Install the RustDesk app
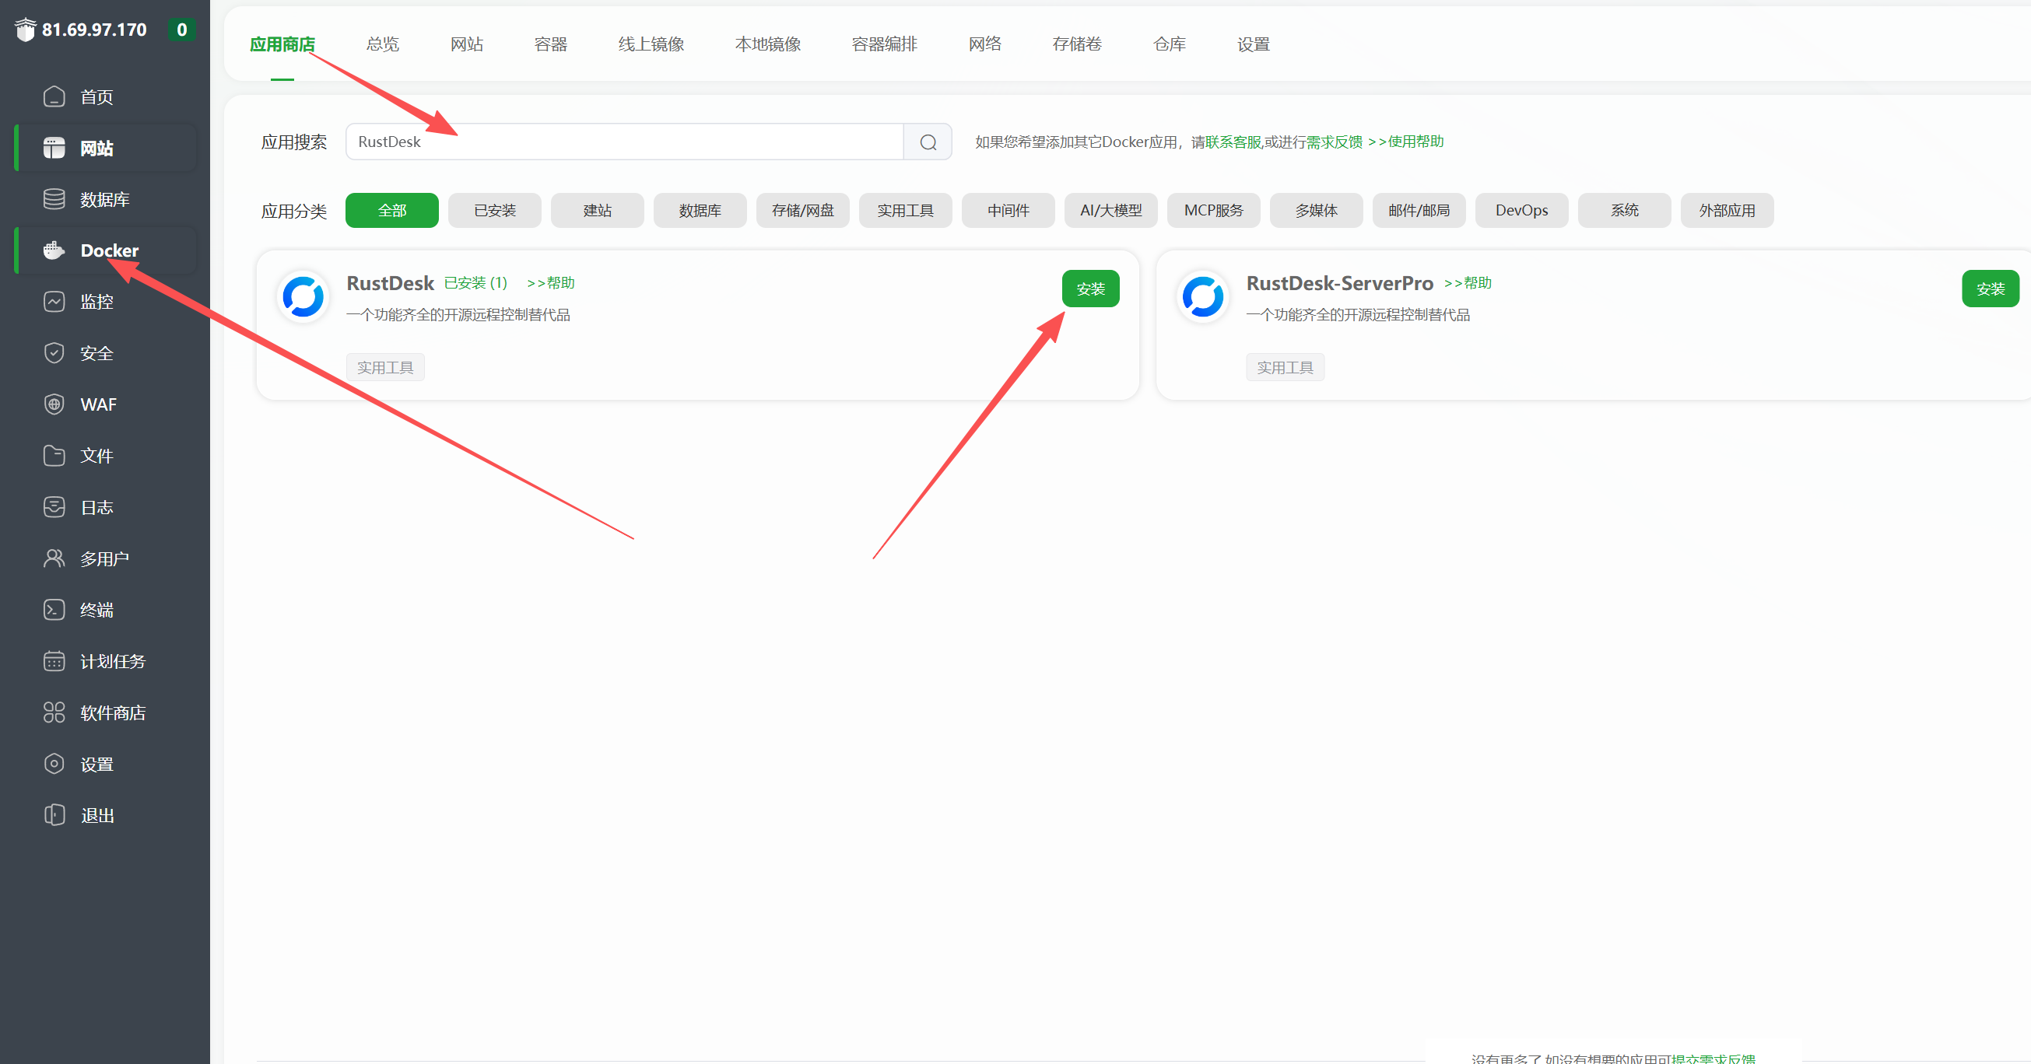The height and width of the screenshot is (1064, 2031). (1090, 289)
